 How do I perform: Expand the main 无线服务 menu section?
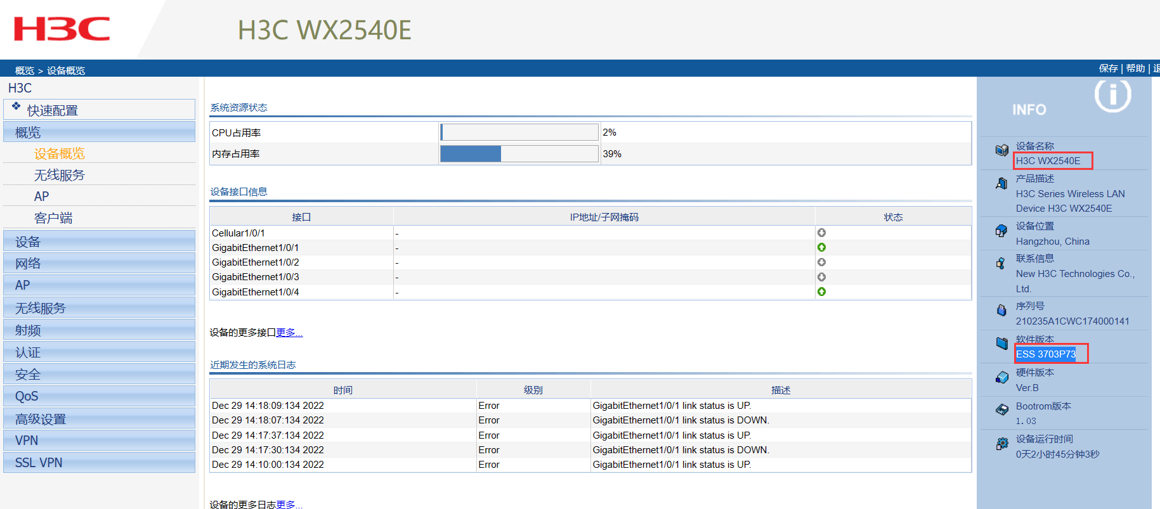99,308
